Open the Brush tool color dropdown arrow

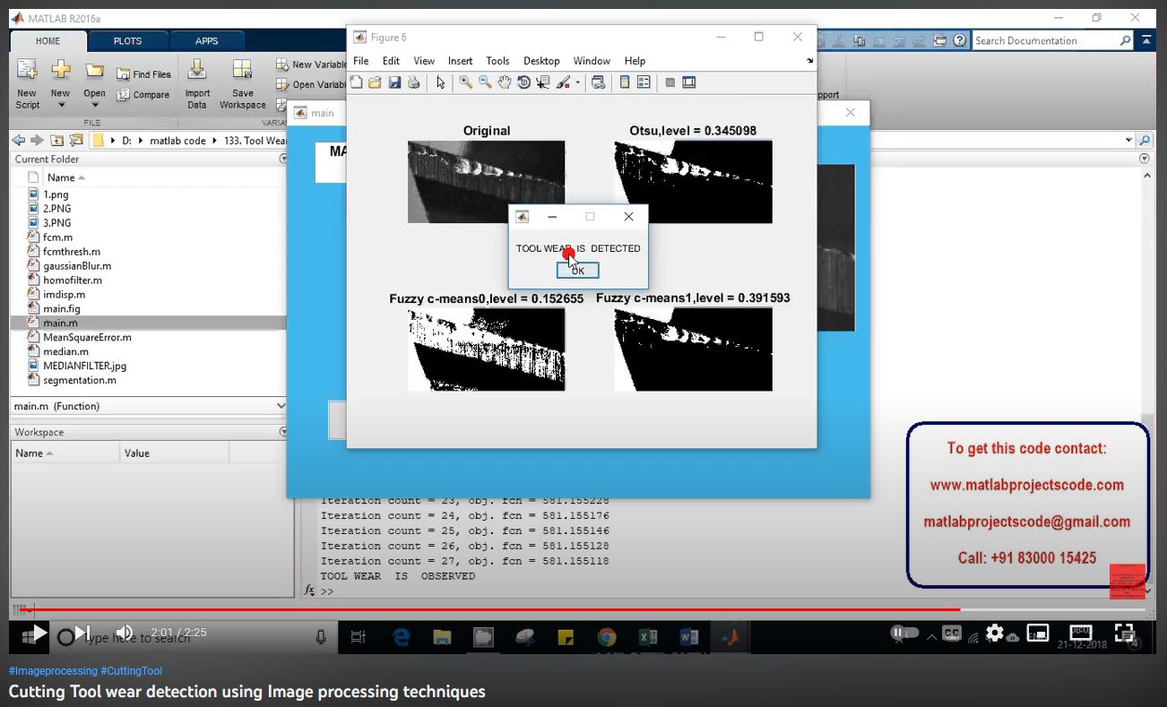[x=577, y=82]
